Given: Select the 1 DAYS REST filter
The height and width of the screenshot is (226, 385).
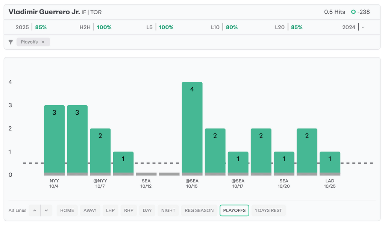Looking at the screenshot, I should 268,211.
